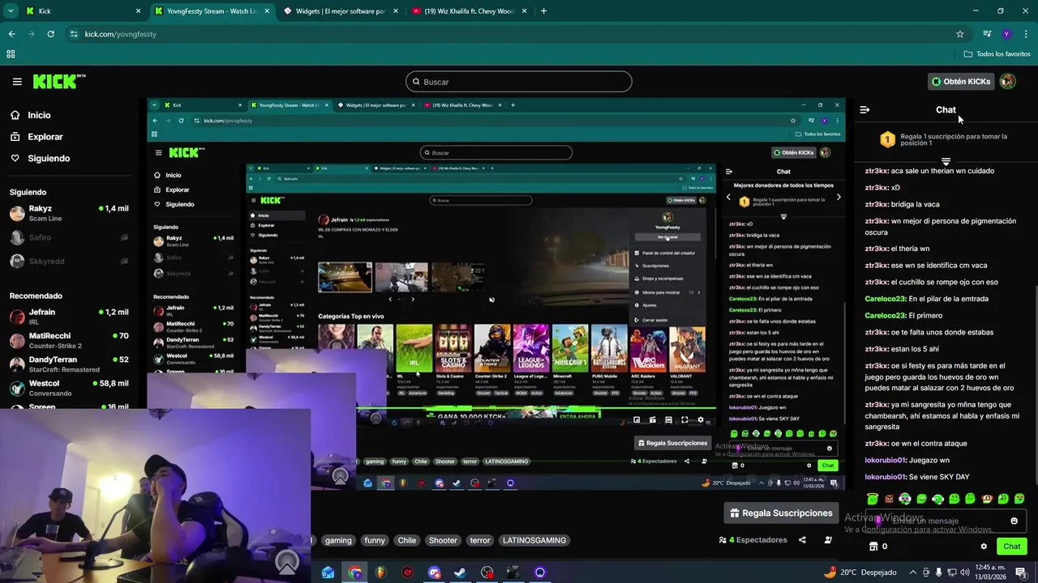The image size is (1038, 583).
Task: Open the Chrome profile Y icon
Action: click(1006, 34)
